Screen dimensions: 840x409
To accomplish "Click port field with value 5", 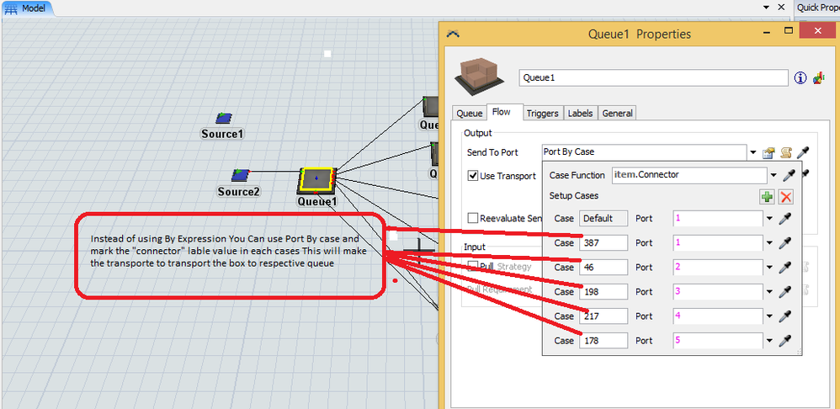I will pyautogui.click(x=718, y=341).
